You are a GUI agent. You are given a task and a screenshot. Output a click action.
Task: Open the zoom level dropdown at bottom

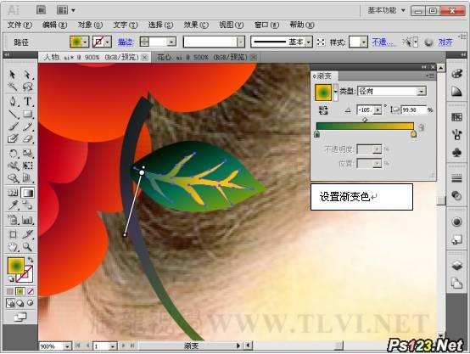coord(67,346)
